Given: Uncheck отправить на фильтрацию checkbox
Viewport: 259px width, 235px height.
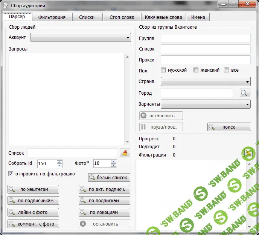Looking at the screenshot, I should click(x=11, y=174).
